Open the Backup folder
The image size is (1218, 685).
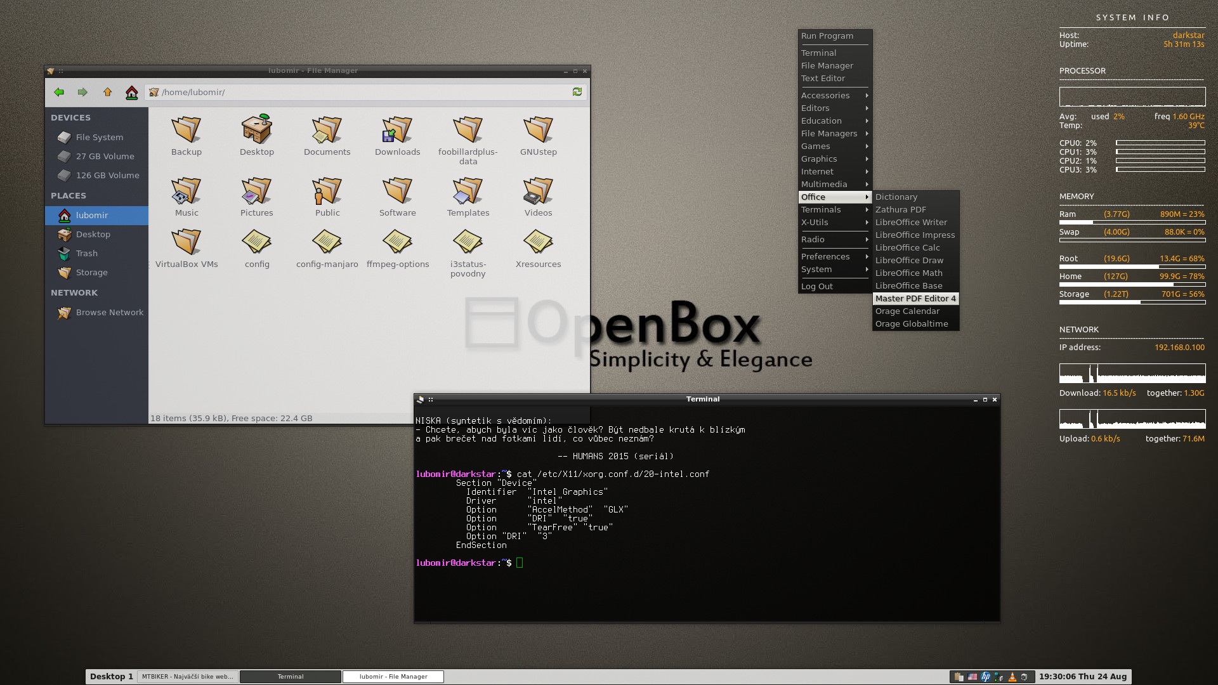[187, 135]
